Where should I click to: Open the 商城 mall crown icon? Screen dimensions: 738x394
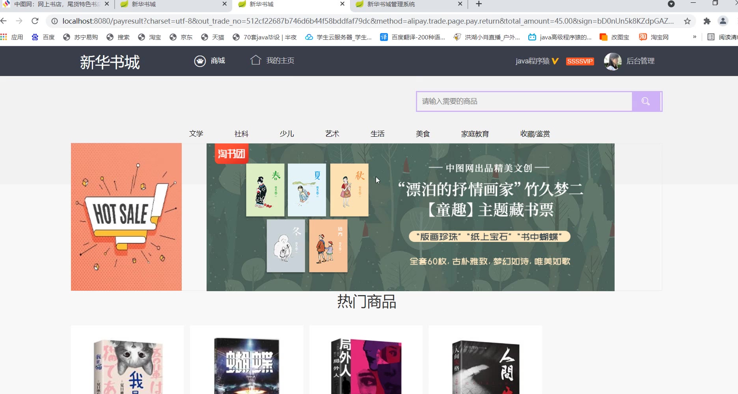tap(200, 61)
